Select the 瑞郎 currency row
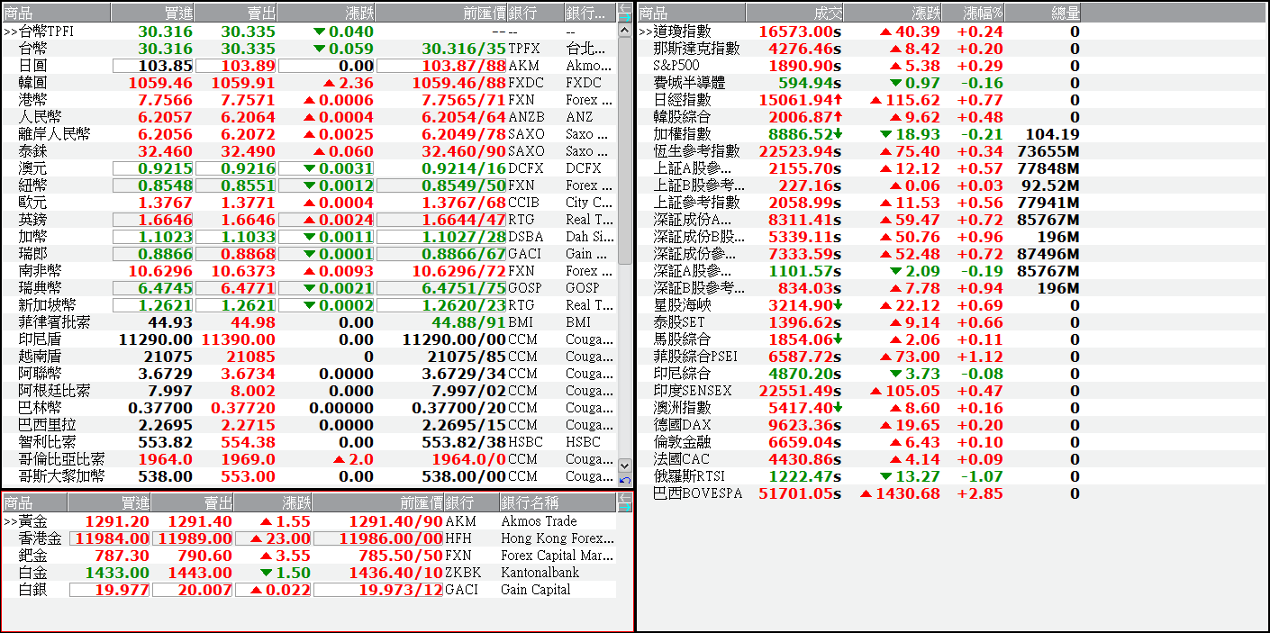 click(310, 254)
